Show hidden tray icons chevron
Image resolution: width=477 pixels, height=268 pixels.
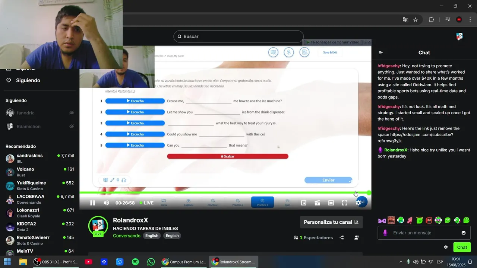pyautogui.click(x=401, y=262)
